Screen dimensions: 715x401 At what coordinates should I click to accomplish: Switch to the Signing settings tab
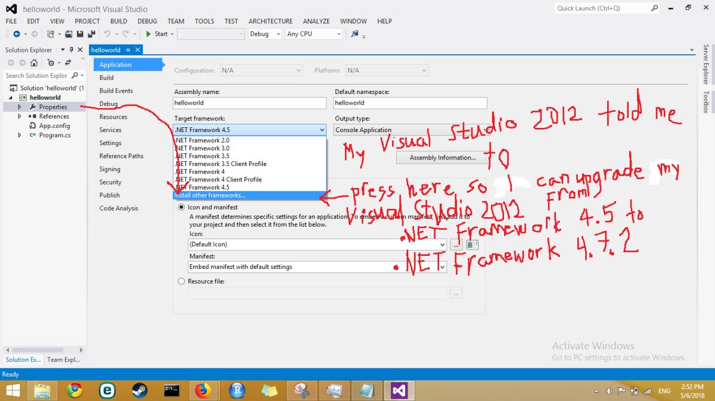pos(110,169)
